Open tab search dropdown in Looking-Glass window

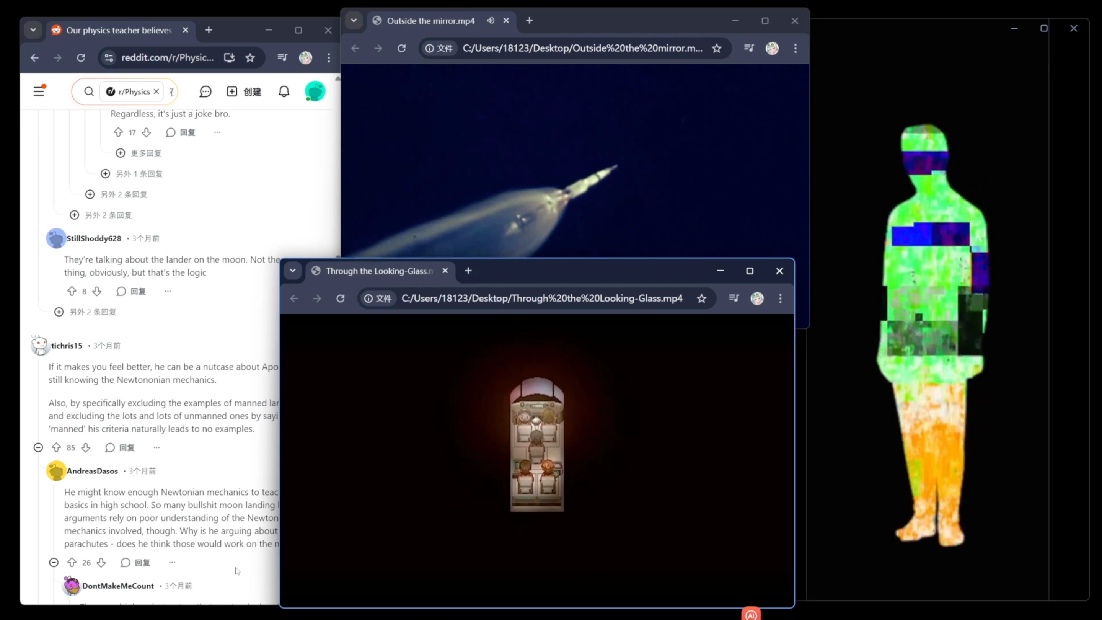click(293, 271)
